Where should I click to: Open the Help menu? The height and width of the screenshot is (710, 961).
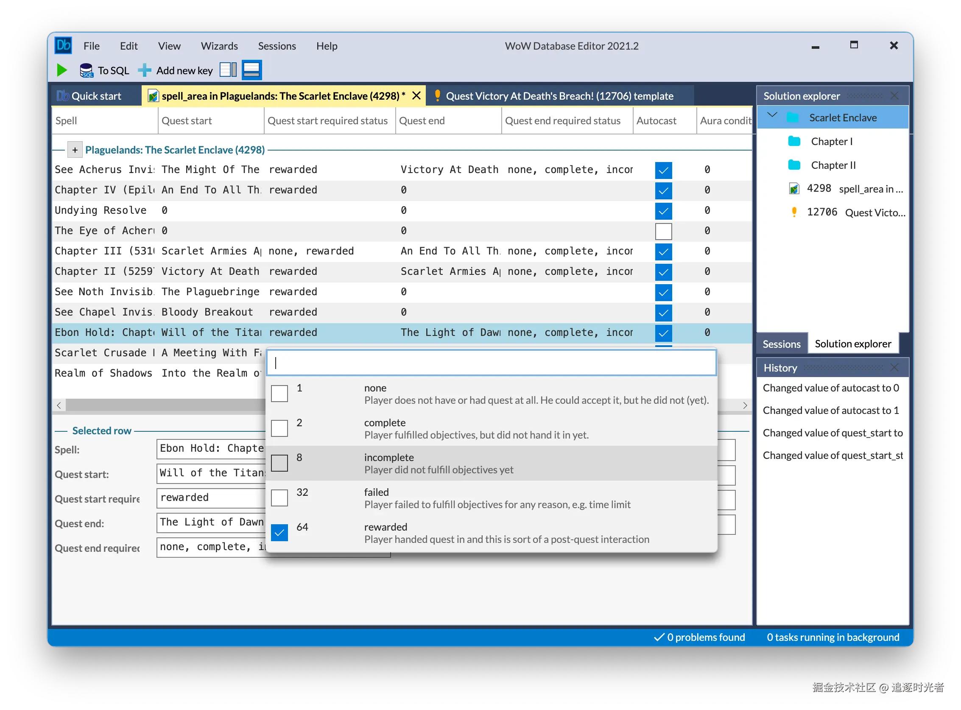tap(327, 45)
